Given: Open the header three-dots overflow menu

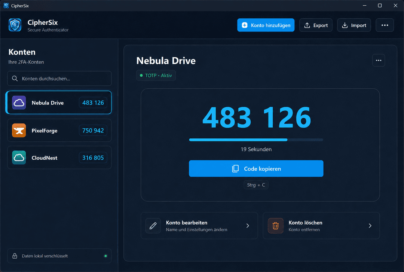Looking at the screenshot, I should pos(385,25).
